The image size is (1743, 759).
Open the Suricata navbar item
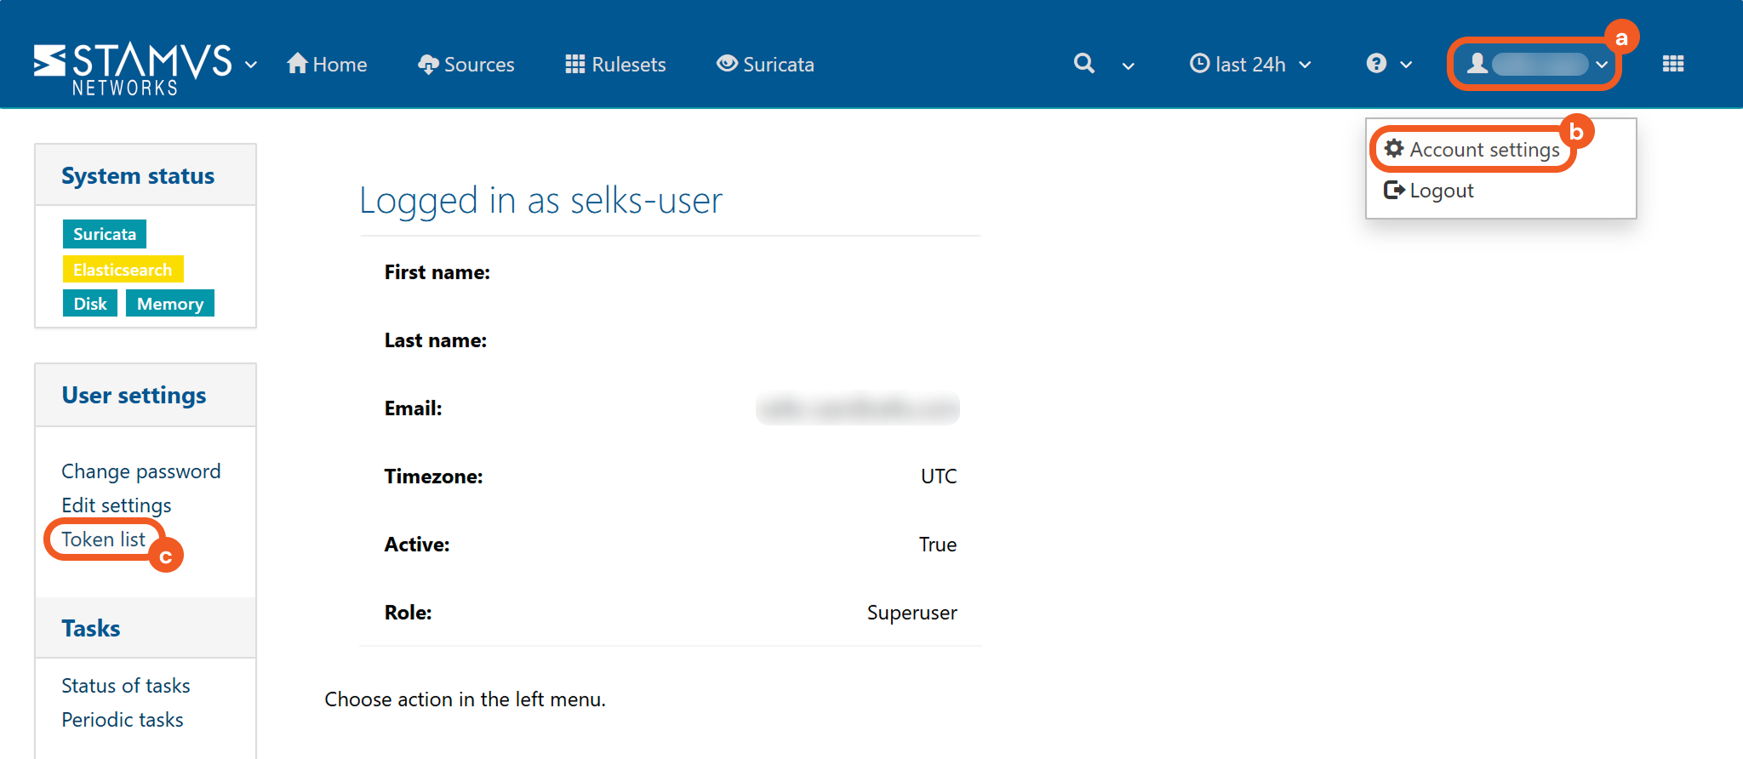(766, 65)
